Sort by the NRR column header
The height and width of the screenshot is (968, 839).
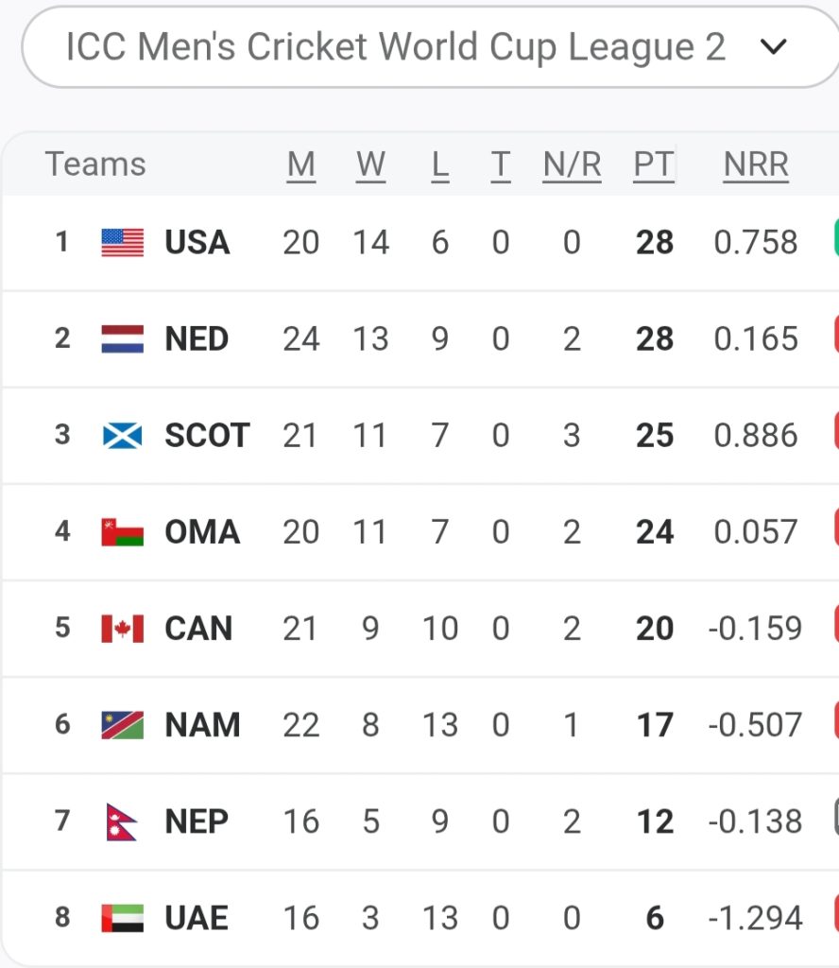click(756, 164)
